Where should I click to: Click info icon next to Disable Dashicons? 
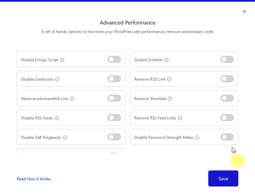57,79
